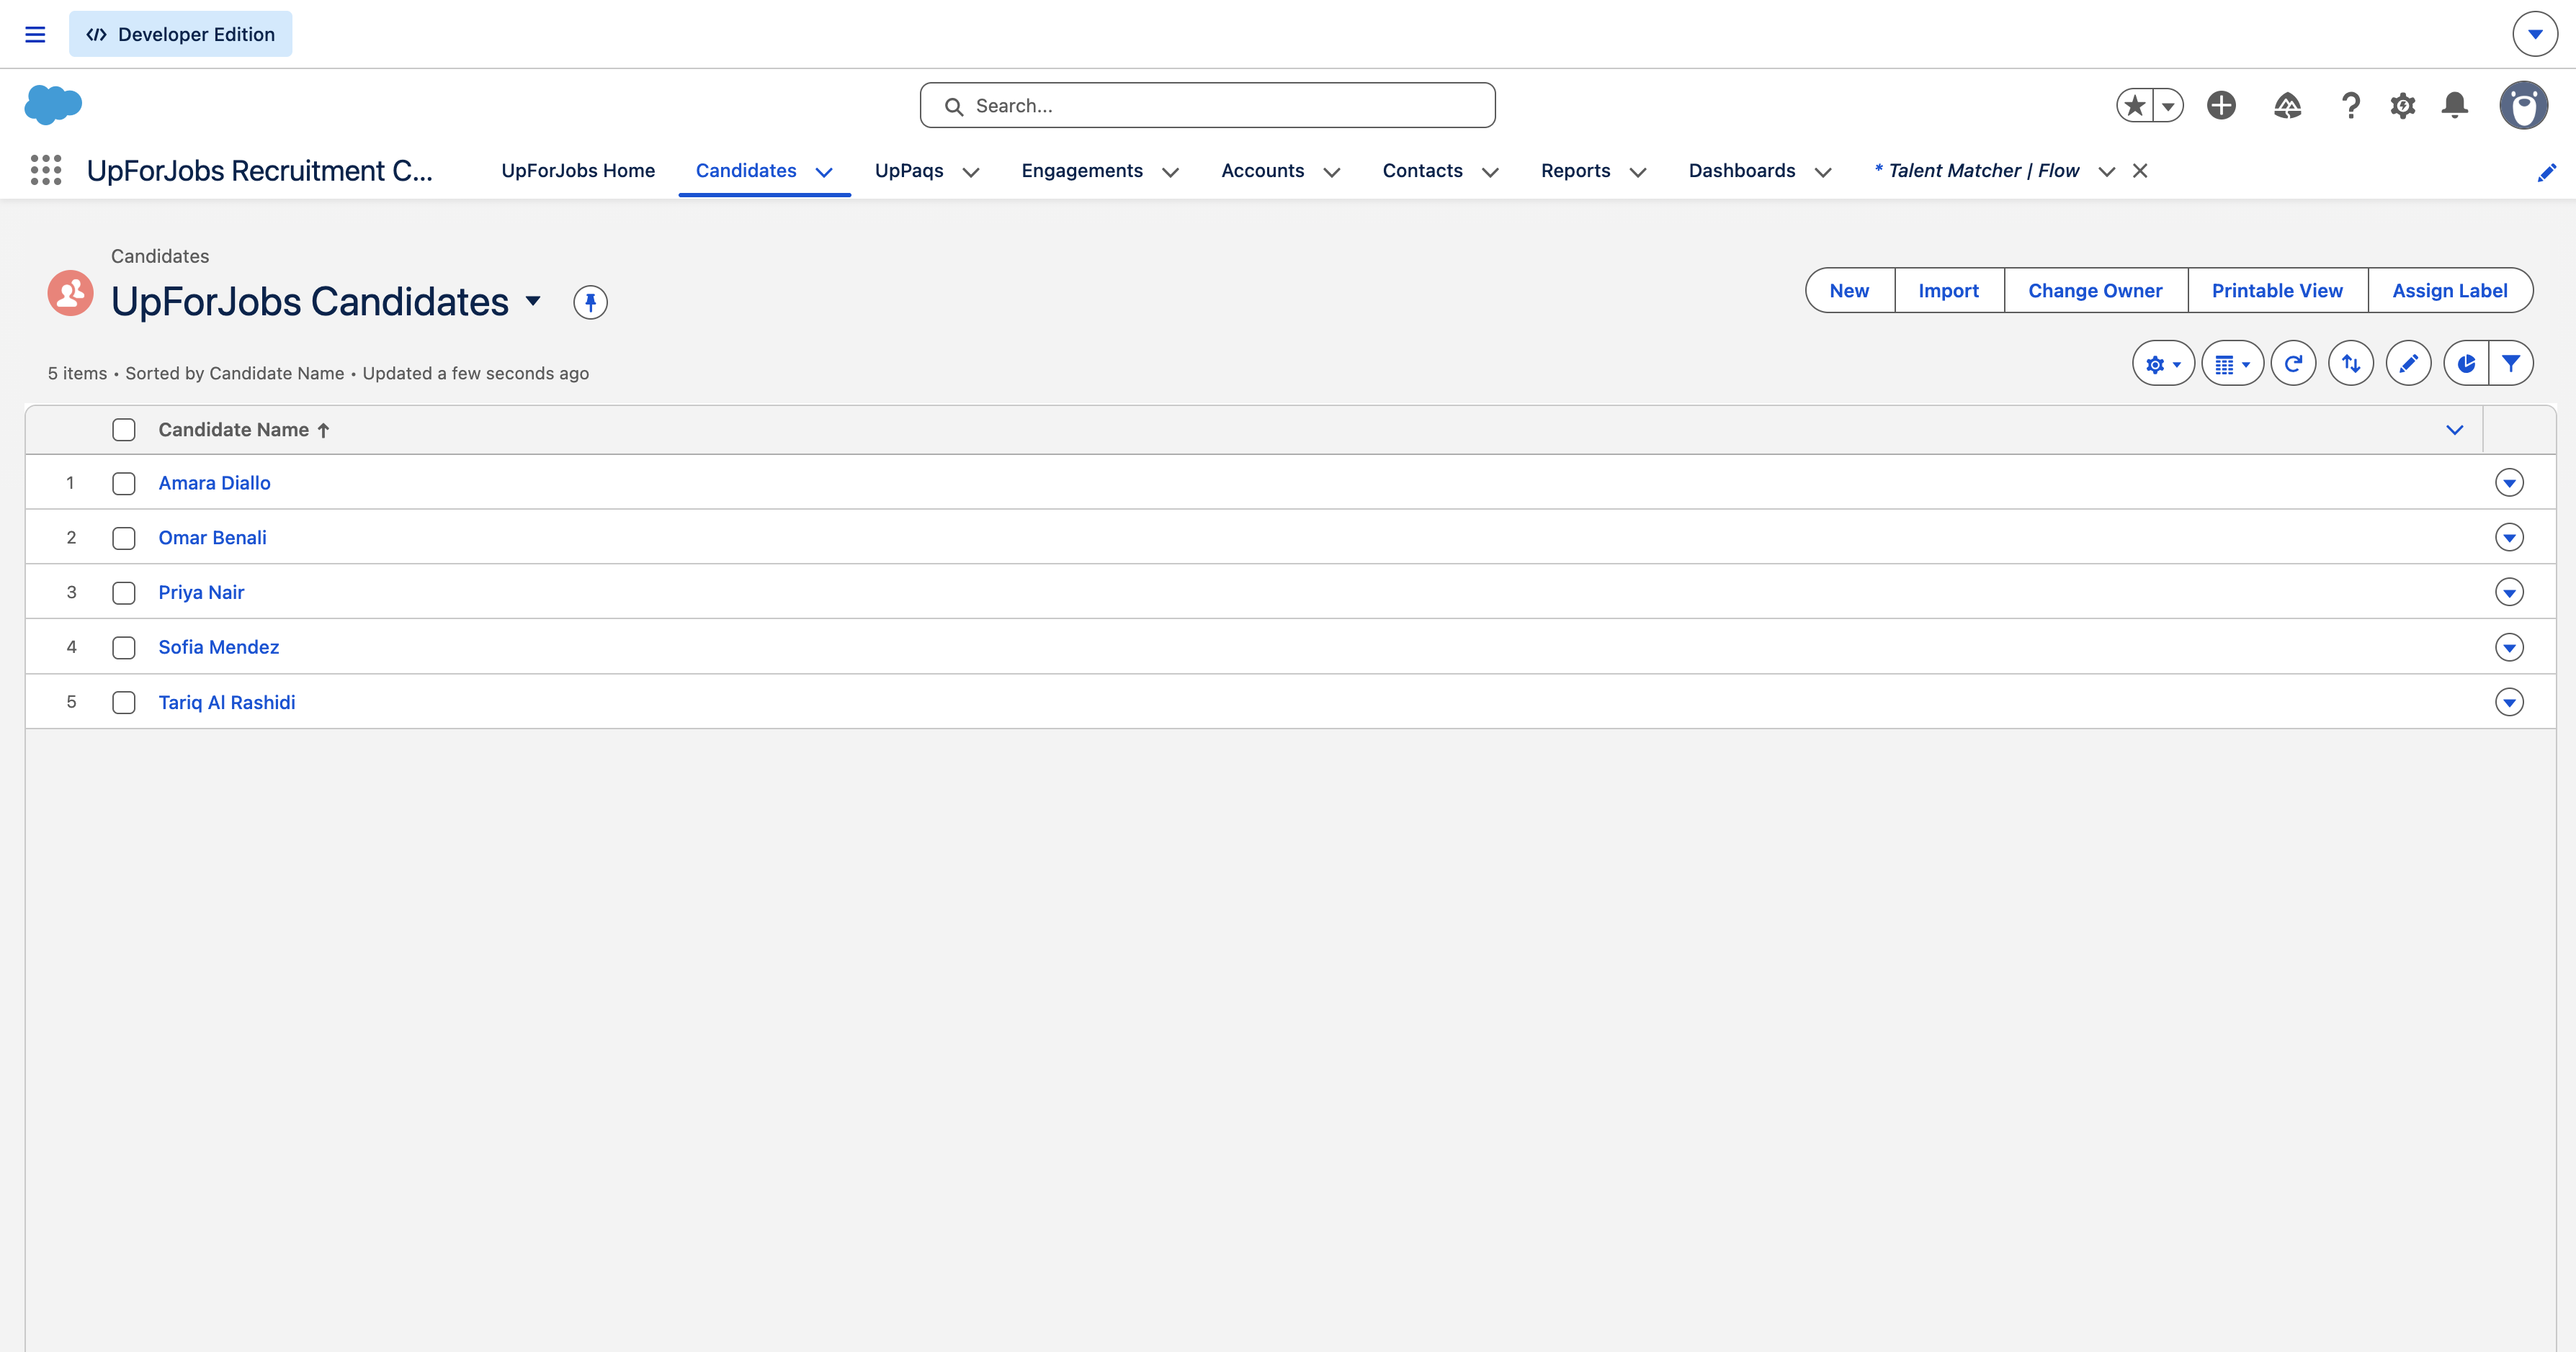This screenshot has width=2576, height=1352.
Task: Click the pencil icon to personalize the nav bar
Action: point(2546,172)
